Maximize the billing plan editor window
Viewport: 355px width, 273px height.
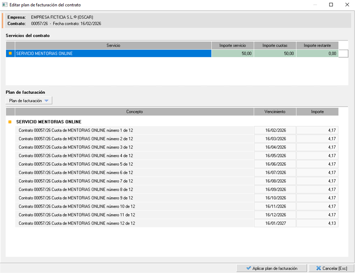point(331,5)
